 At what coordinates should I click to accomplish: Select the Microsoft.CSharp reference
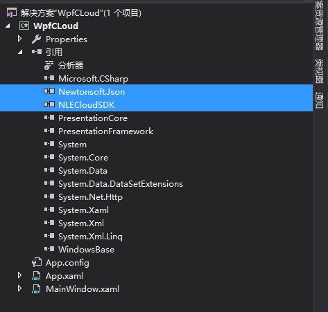click(x=93, y=79)
